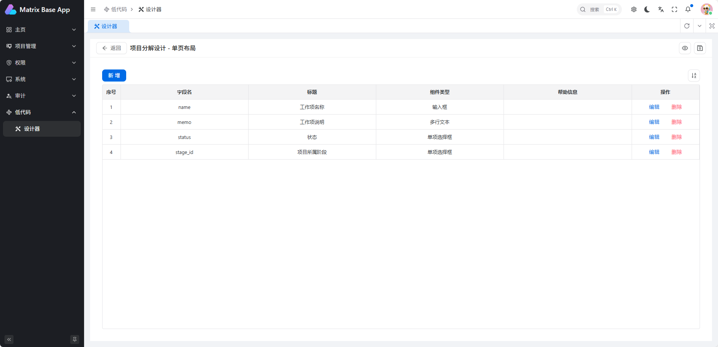Toggle fullscreen mode in the header
The width and height of the screenshot is (718, 347).
[x=674, y=9]
